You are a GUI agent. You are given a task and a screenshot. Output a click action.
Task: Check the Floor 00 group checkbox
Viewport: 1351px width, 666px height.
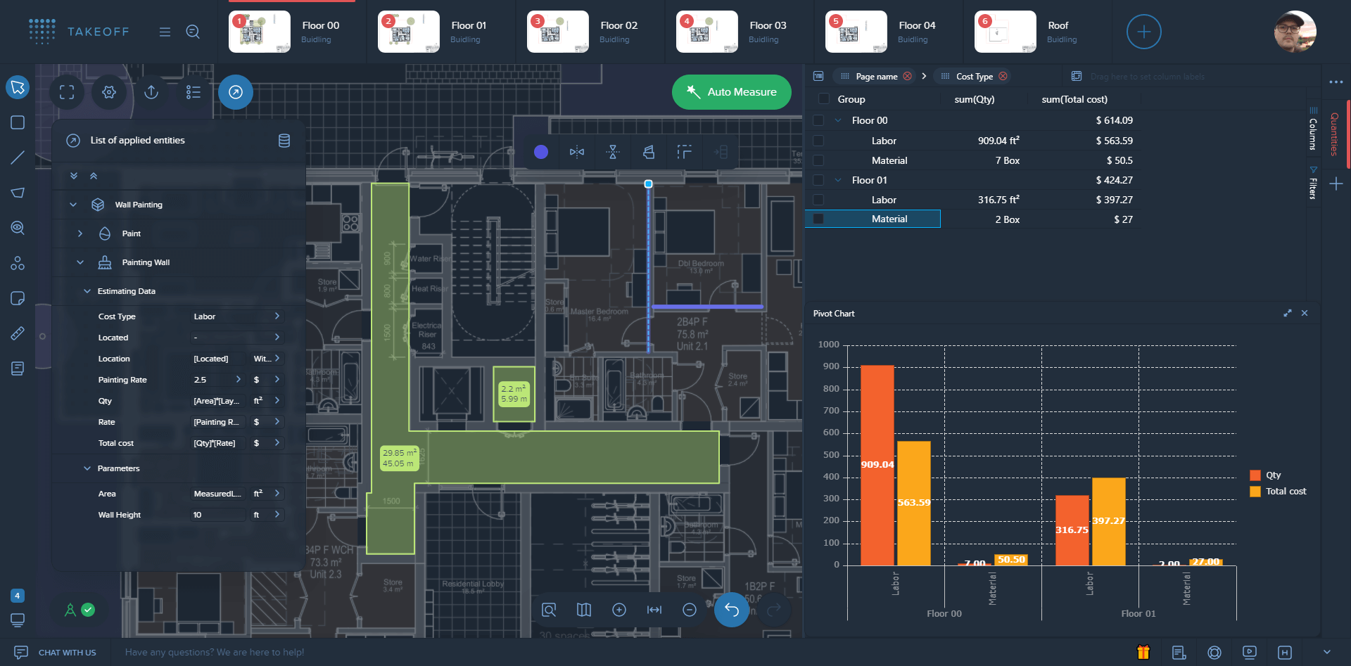click(x=818, y=120)
